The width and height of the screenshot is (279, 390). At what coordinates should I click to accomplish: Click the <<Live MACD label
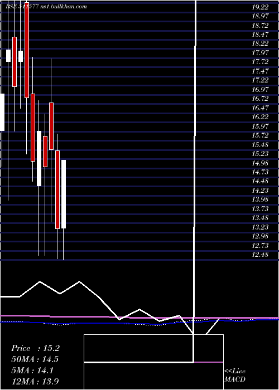[x=235, y=376]
